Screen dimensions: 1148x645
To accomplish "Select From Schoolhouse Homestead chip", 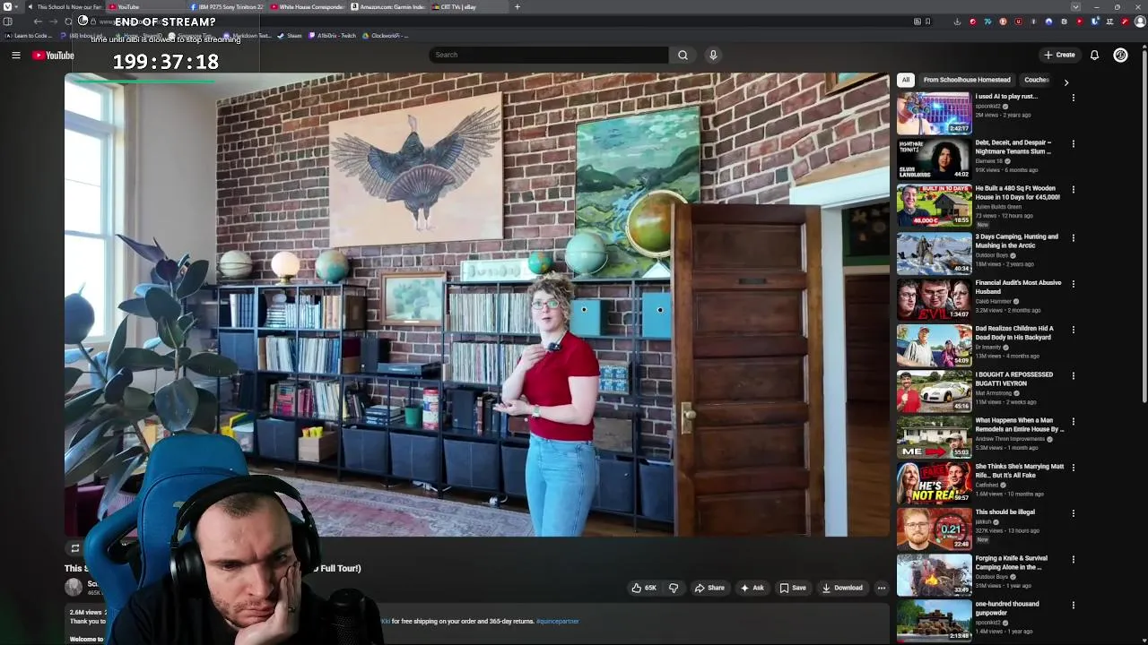I will coord(967,80).
